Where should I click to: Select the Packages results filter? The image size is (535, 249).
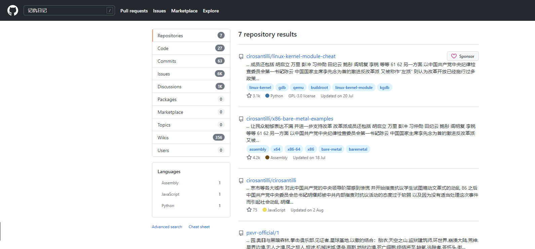coord(191,99)
